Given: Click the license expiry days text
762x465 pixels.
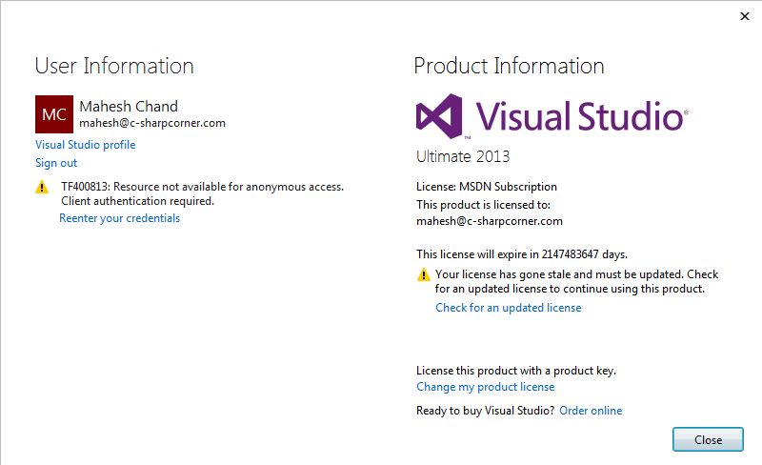Looking at the screenshot, I should [x=522, y=254].
